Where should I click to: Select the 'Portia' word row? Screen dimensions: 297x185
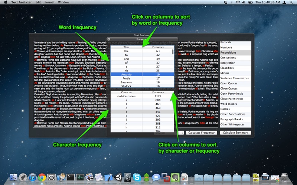(x=142, y=78)
